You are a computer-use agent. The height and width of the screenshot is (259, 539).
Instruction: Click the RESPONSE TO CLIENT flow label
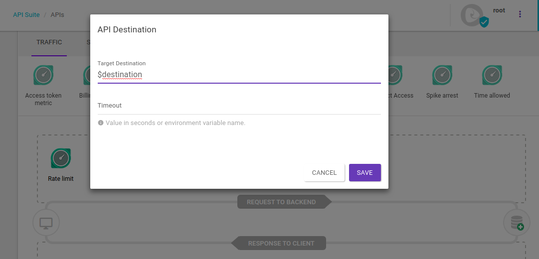[281, 244]
